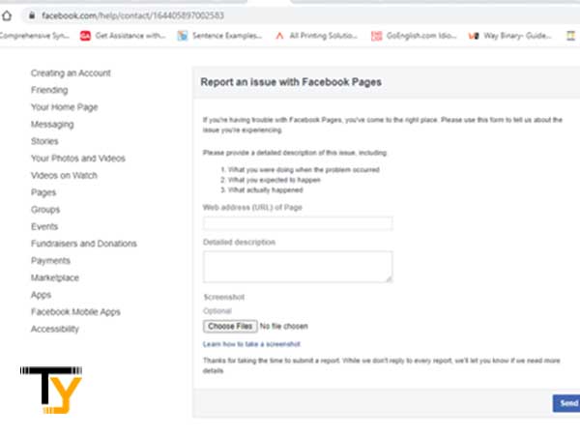The height and width of the screenshot is (435, 580).
Task: Open Learn how to take a screenshot link
Action: click(251, 344)
